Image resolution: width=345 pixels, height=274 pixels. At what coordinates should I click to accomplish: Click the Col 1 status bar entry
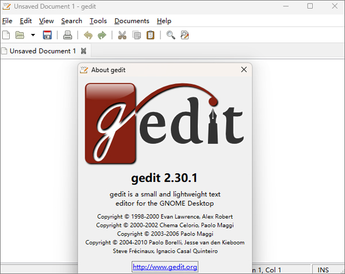click(x=273, y=270)
